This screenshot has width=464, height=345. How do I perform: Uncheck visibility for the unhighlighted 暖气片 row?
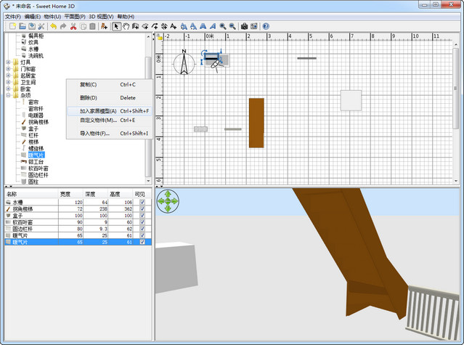point(142,235)
